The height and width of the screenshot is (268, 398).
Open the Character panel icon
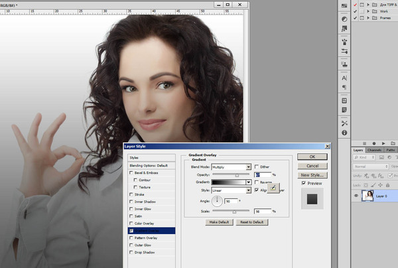pyautogui.click(x=344, y=78)
